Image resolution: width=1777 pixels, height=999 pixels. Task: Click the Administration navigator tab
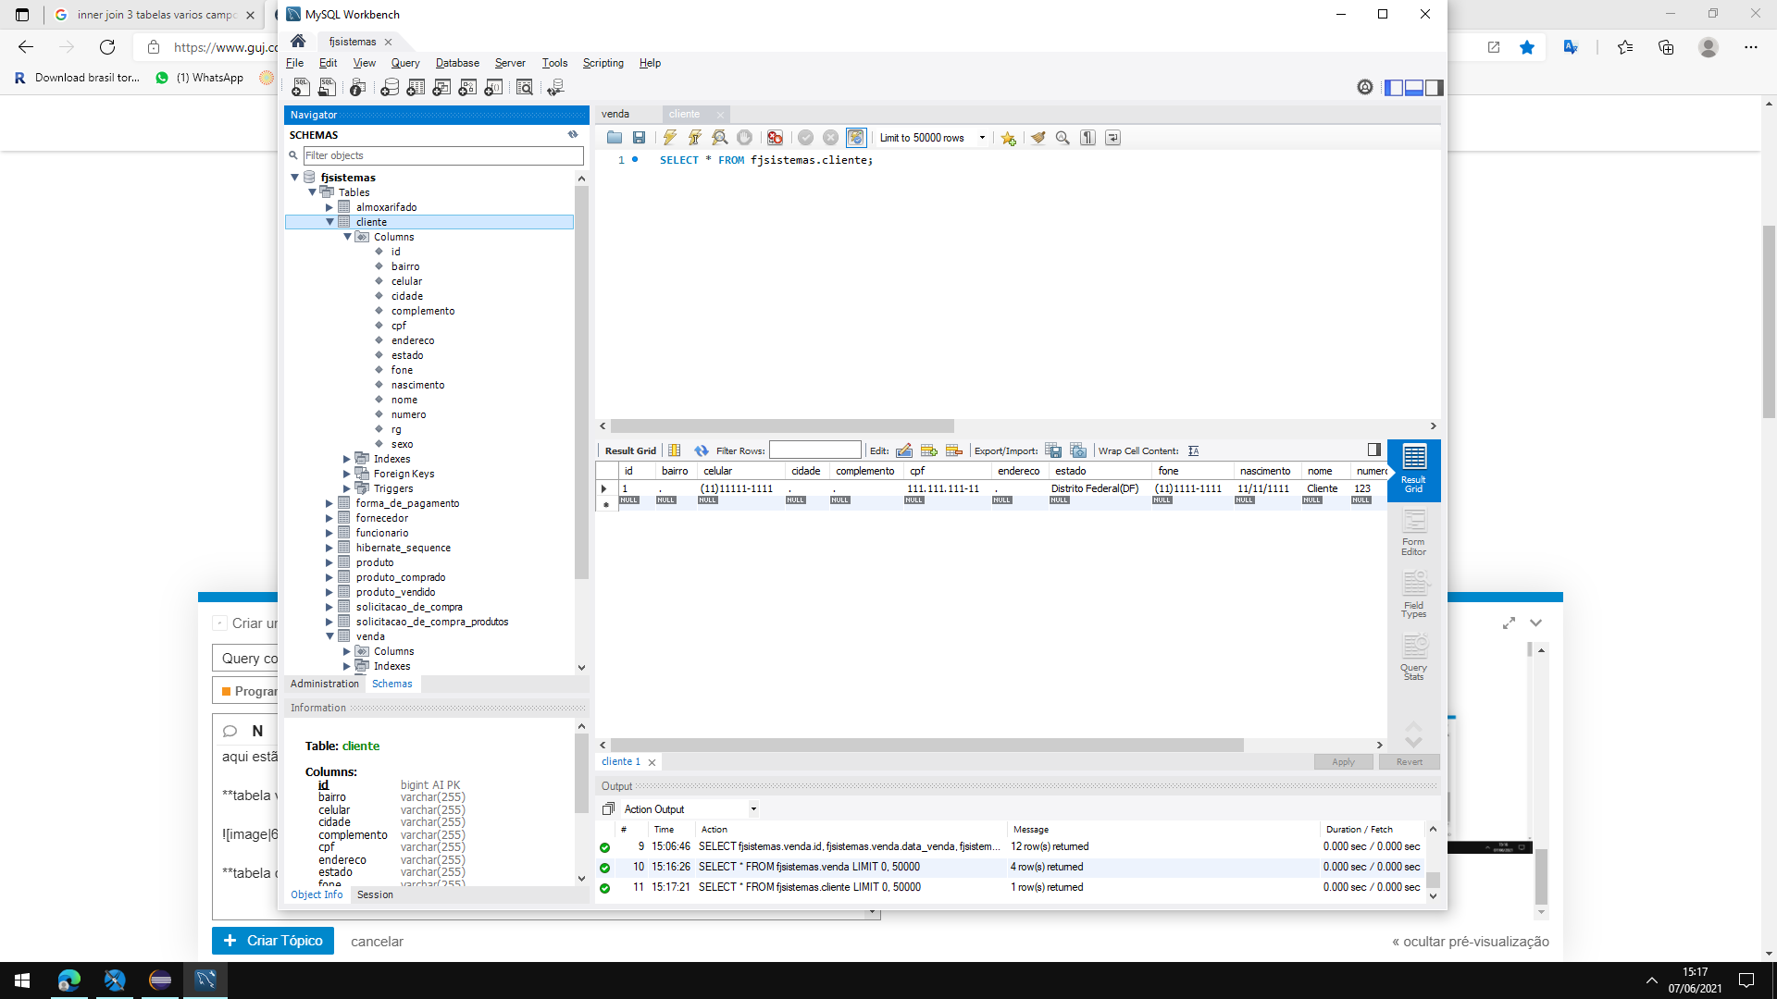point(324,684)
